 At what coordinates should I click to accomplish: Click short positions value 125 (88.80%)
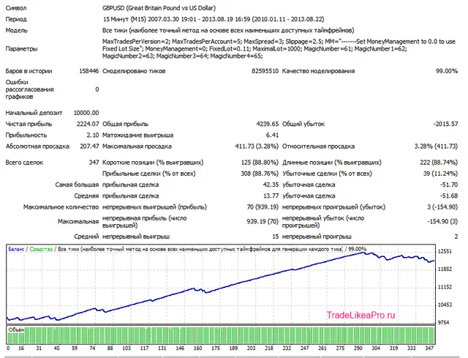260,163
